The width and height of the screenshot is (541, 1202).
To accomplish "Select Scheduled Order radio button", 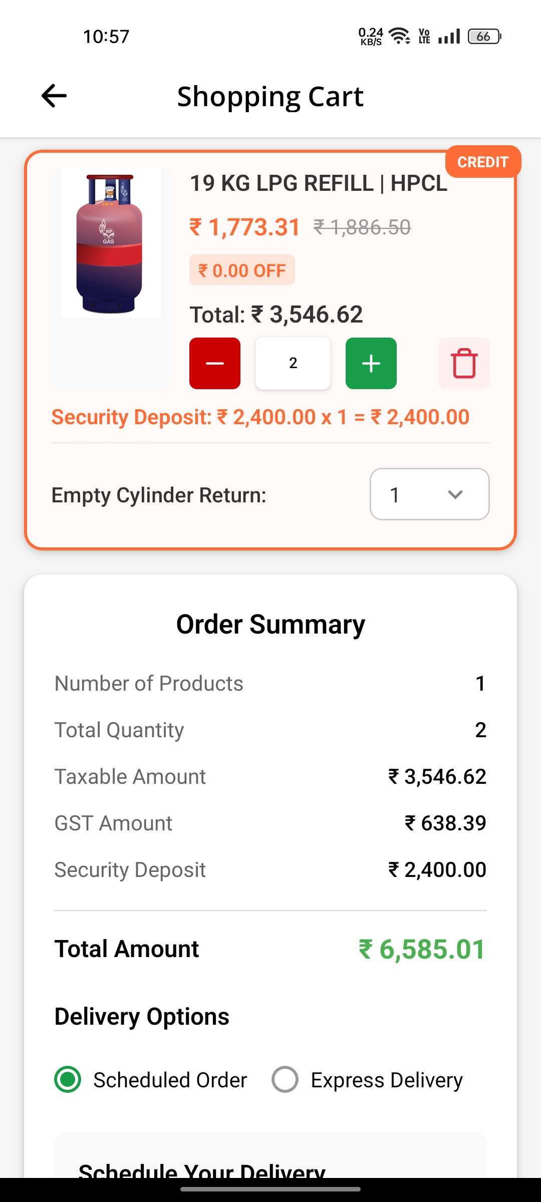I will point(68,1079).
